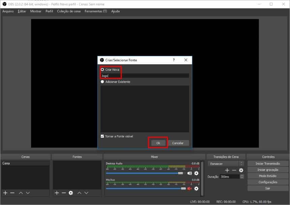
Task: Click the existing sources list area
Action: coord(145,109)
